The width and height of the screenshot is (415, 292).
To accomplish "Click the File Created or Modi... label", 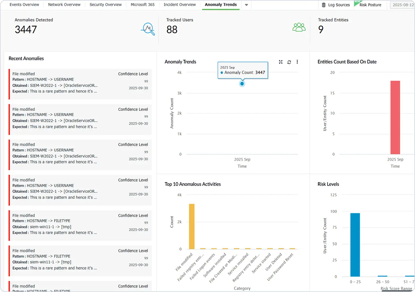I will pyautogui.click(x=223, y=268).
